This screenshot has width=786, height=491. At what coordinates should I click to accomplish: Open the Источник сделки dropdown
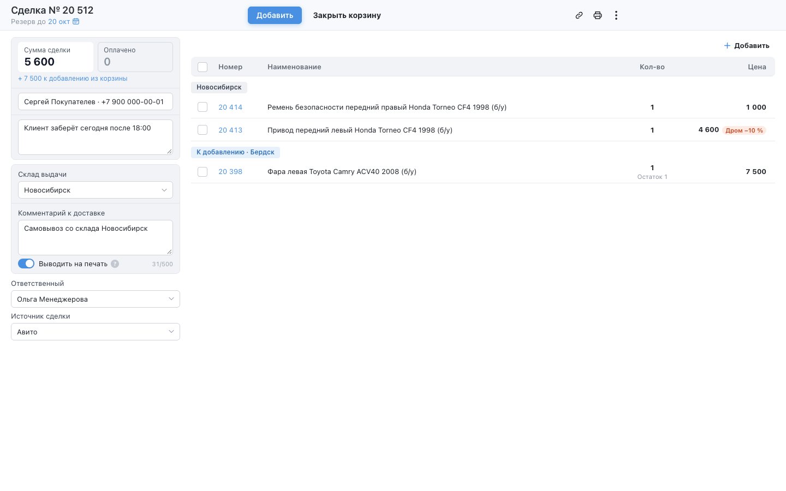click(96, 332)
